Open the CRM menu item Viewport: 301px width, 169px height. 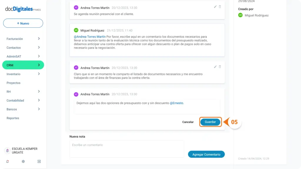tap(23, 65)
